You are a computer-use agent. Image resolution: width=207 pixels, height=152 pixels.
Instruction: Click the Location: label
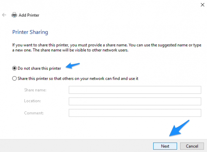coord(32,101)
